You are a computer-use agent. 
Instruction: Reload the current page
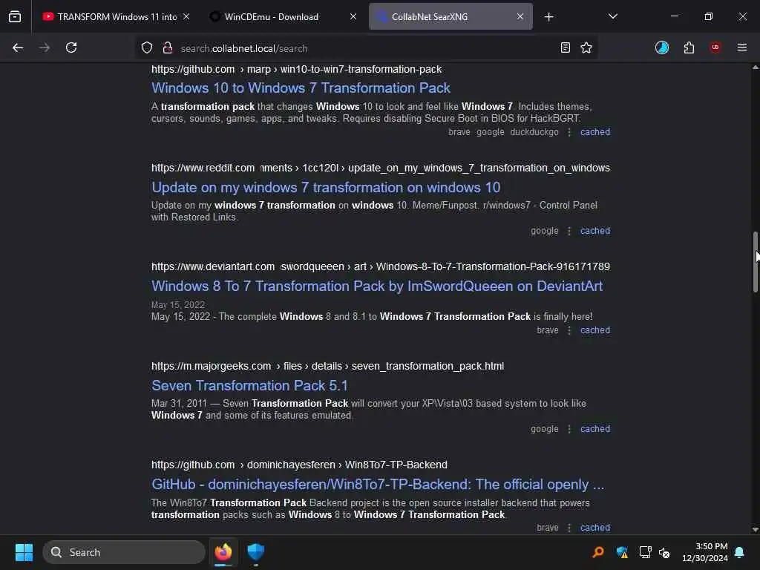pyautogui.click(x=71, y=47)
